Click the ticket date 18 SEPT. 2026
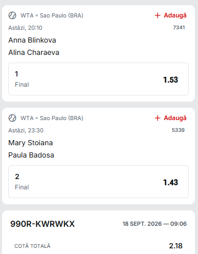The width and height of the screenshot is (198, 254). click(x=142, y=224)
